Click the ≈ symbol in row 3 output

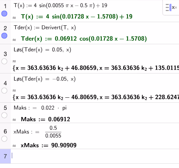click(x=14, y=61)
